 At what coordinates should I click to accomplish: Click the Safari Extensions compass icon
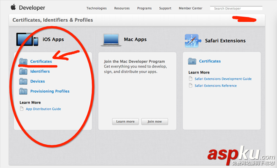193,40
